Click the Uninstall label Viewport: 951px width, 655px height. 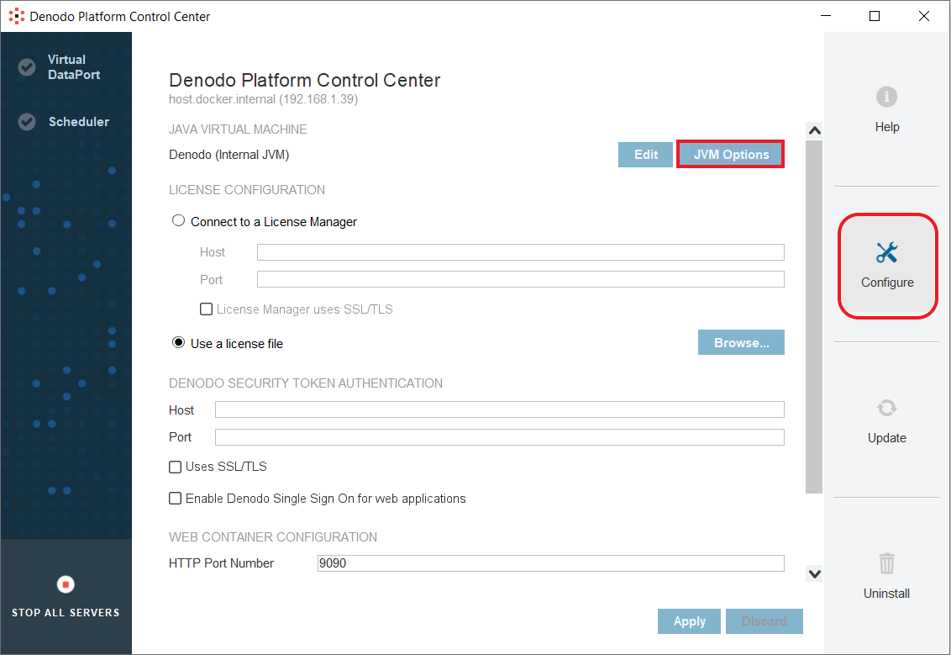click(x=886, y=593)
